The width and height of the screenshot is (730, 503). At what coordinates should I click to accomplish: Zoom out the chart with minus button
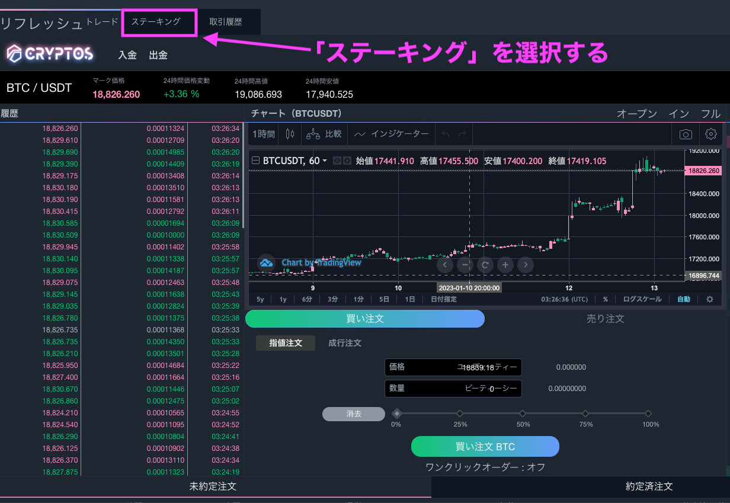(x=465, y=265)
